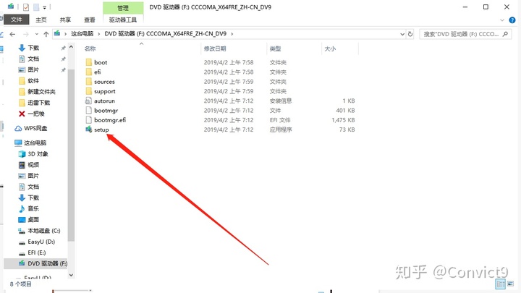Click navigation pane scroll up arrow

[x=71, y=48]
